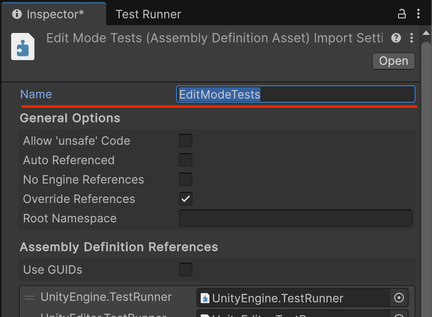Toggle the Auto Referenced checkbox

186,160
